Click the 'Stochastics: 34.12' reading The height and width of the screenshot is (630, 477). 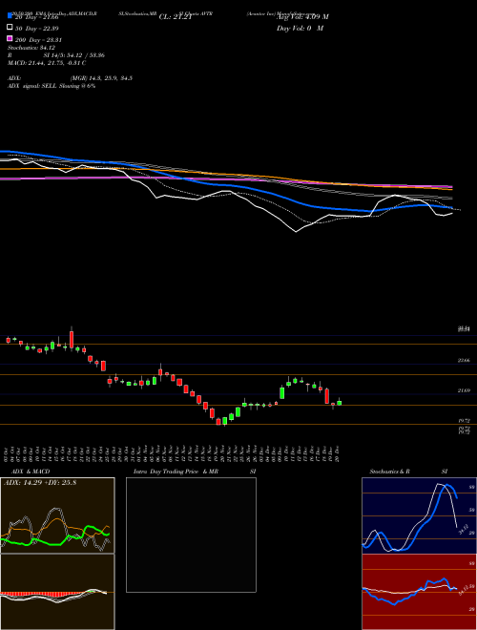(x=31, y=48)
